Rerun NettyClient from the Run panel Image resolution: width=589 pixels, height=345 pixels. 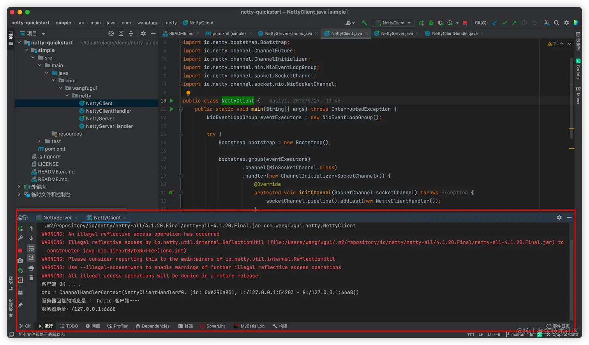pyautogui.click(x=20, y=228)
